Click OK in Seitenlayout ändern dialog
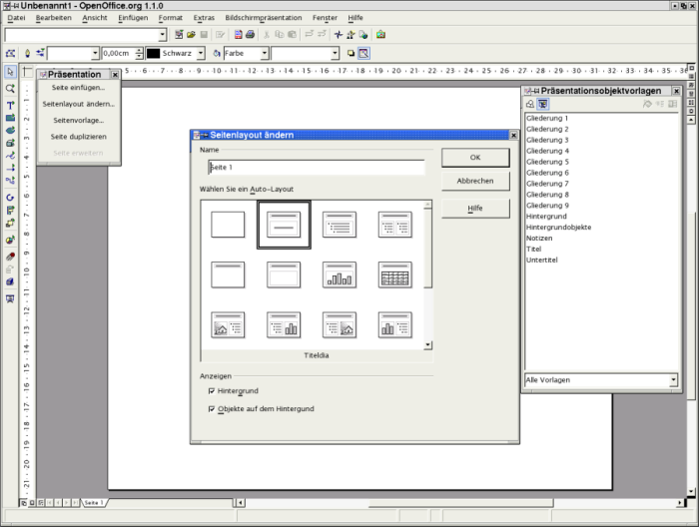699x527 pixels. (475, 158)
